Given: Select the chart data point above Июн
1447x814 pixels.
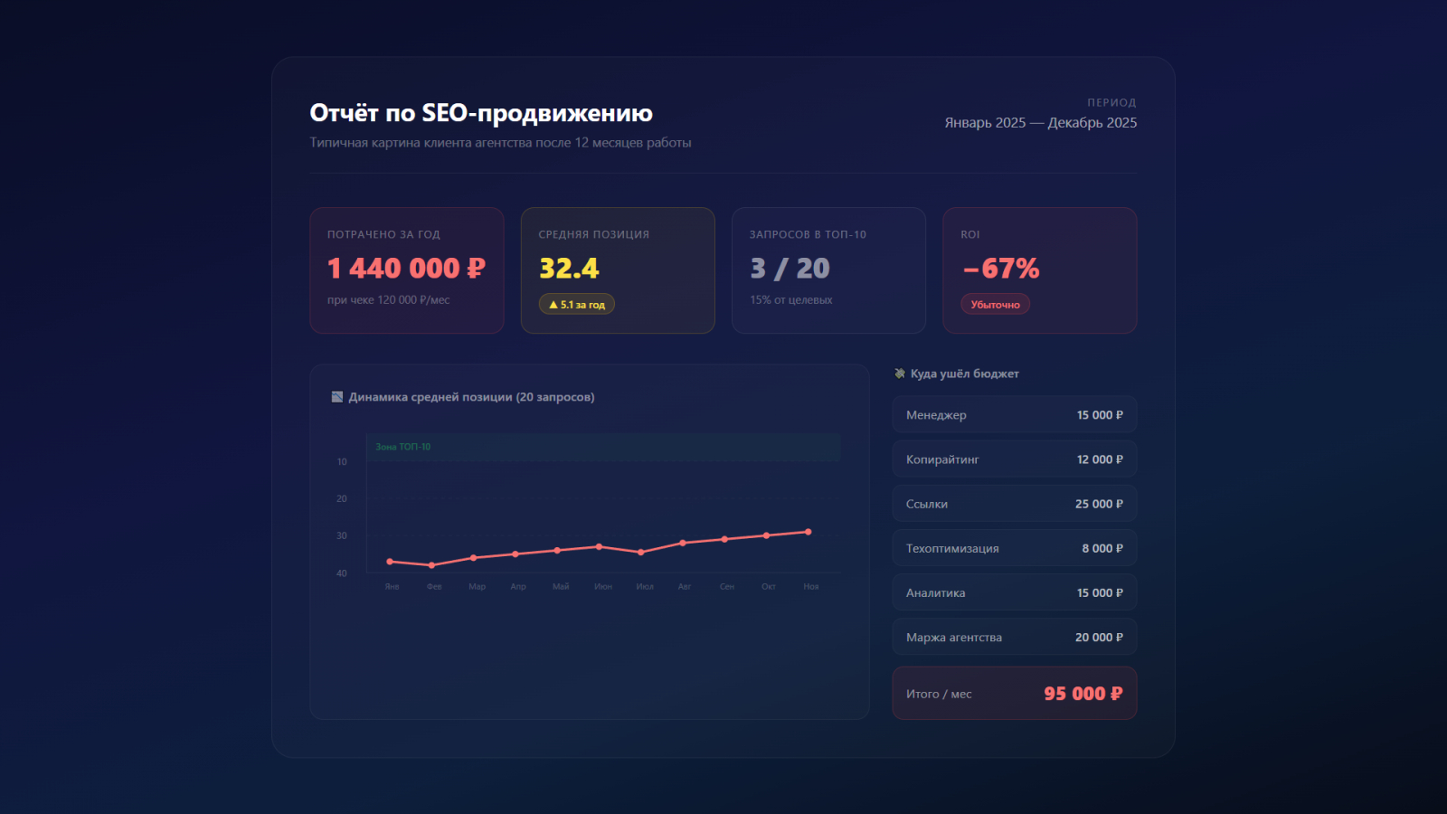Looking at the screenshot, I should 599,546.
